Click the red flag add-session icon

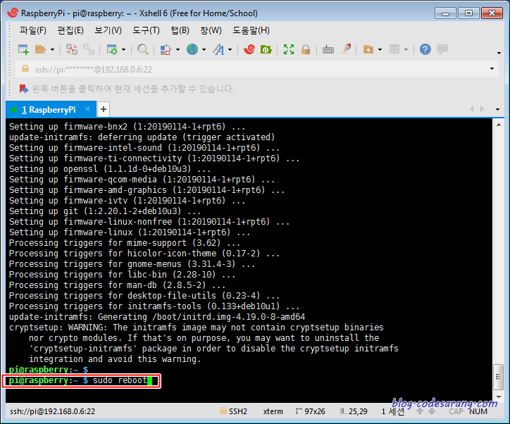tap(24, 89)
